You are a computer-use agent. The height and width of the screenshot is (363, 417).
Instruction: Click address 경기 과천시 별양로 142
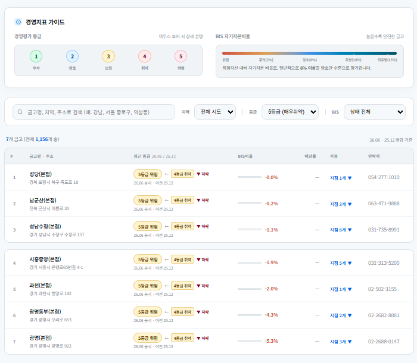50,293
